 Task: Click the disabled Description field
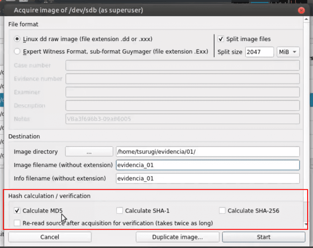click(x=182, y=105)
